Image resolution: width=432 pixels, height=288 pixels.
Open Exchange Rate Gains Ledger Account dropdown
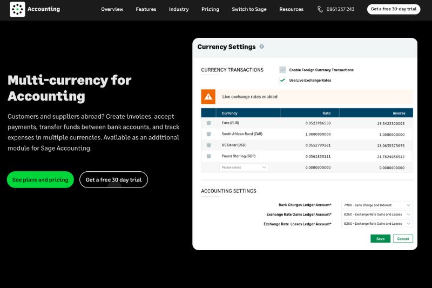(377, 215)
